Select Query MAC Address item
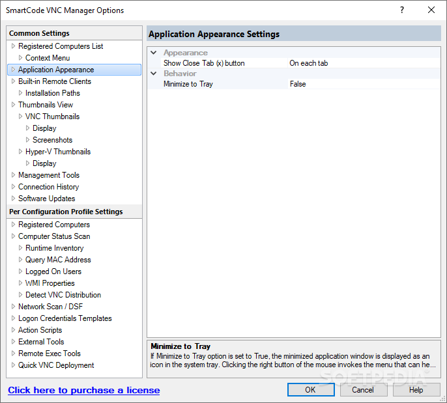 click(58, 260)
